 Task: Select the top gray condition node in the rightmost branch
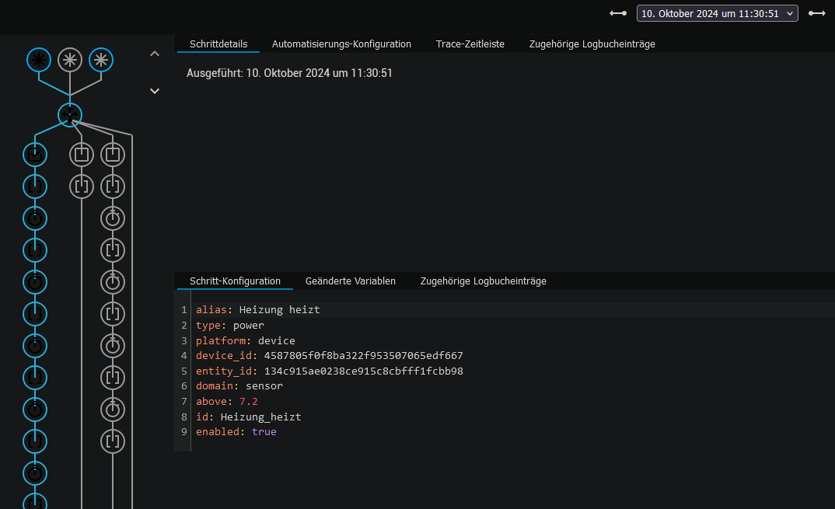[113, 155]
